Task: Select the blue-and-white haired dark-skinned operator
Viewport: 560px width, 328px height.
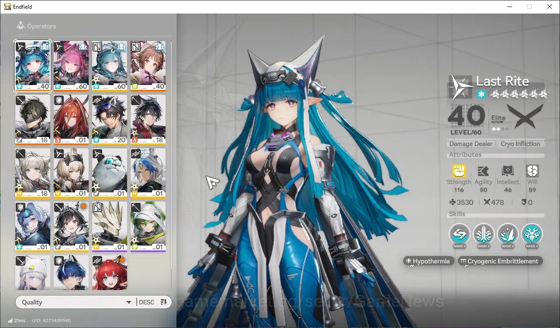Action: click(148, 173)
